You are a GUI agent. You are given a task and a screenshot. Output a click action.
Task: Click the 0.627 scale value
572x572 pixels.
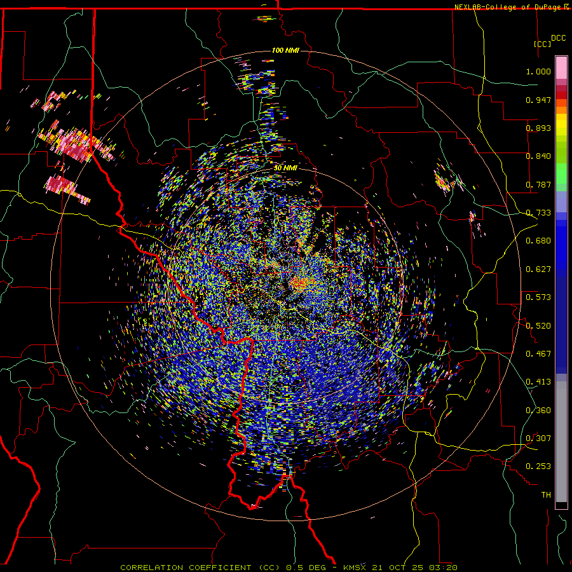538,269
